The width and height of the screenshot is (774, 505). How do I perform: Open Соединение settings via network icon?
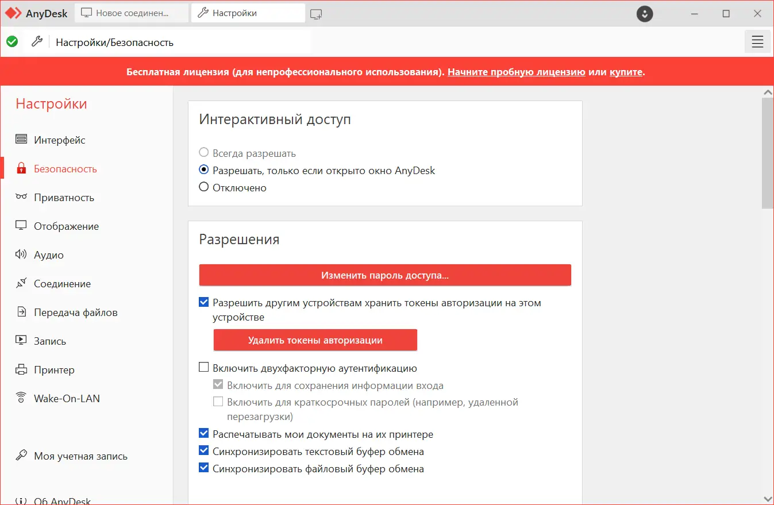pos(21,283)
